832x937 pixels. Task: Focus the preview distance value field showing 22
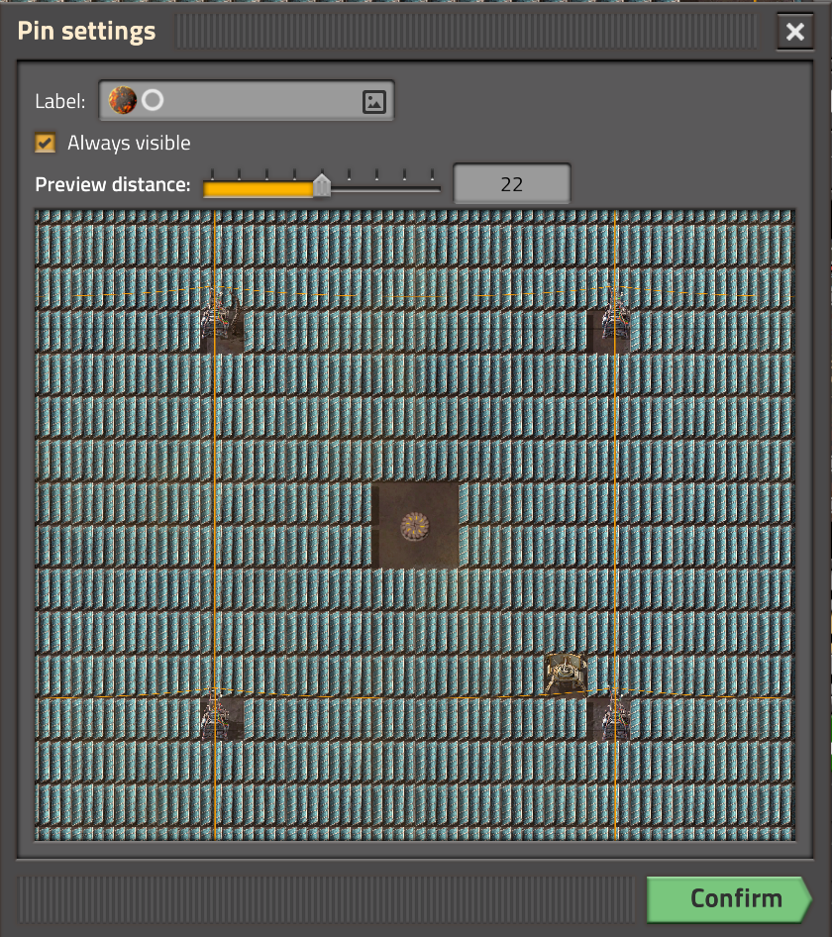pyautogui.click(x=511, y=184)
